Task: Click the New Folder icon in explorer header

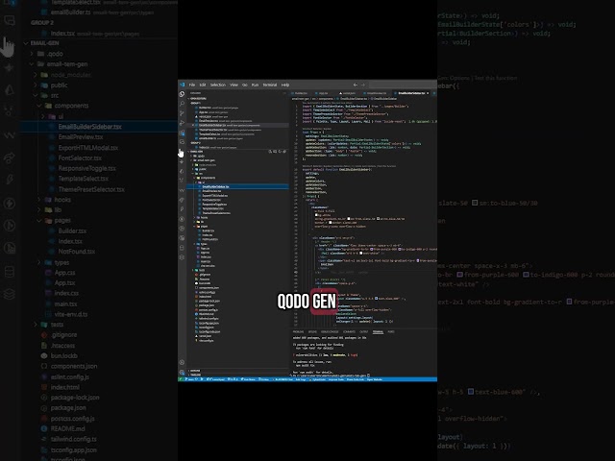Action: point(275,152)
